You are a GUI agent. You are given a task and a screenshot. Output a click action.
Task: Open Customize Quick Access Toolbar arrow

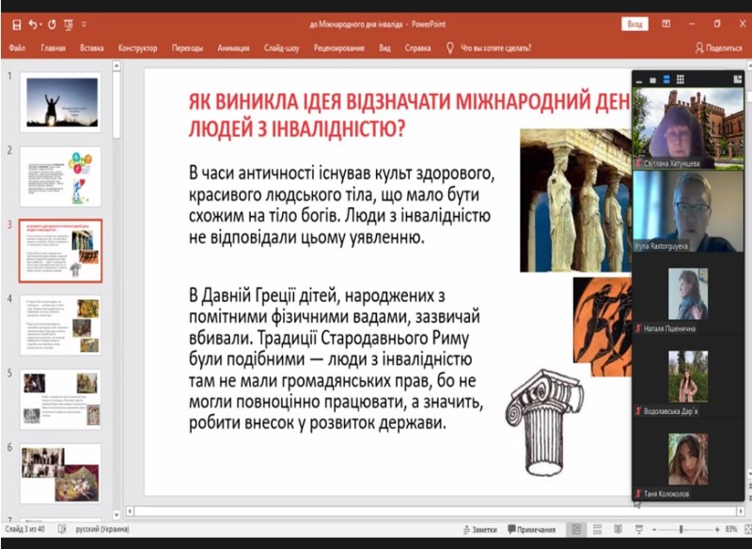pos(85,24)
